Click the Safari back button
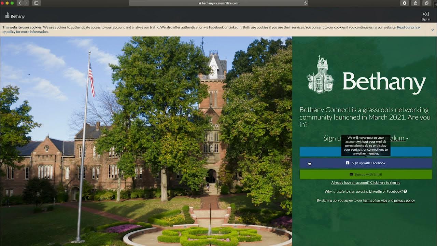The width and height of the screenshot is (437, 246). (x=19, y=3)
